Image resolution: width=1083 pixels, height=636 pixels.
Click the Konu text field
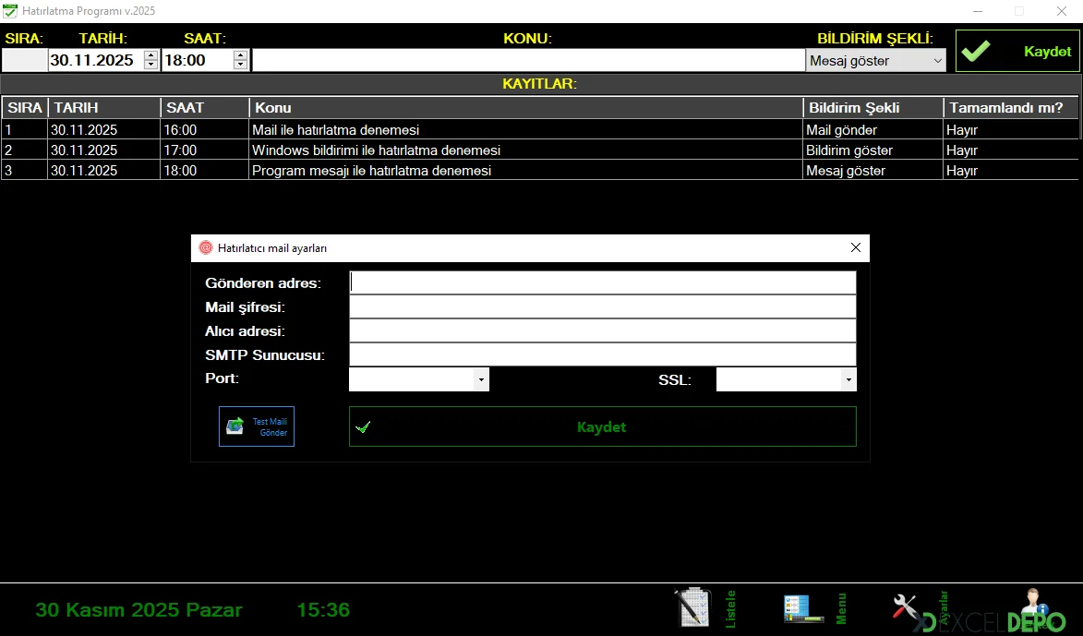tap(528, 61)
